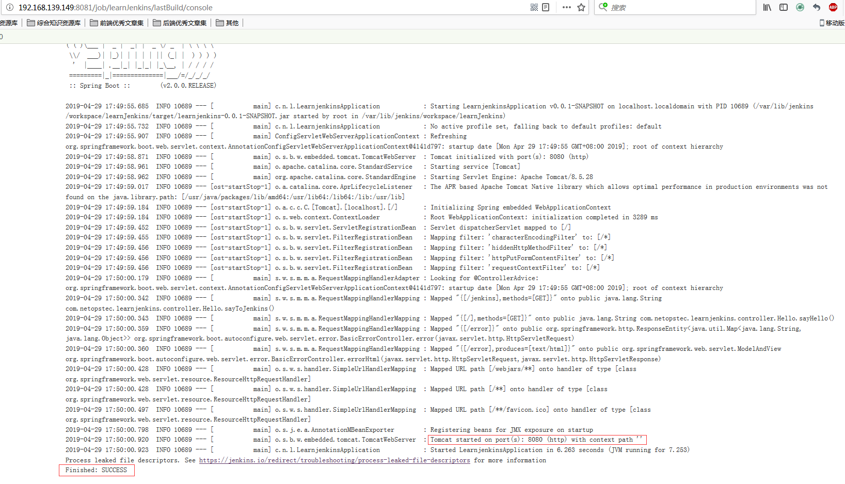The height and width of the screenshot is (484, 845).
Task: Open the 其他 bookmark folder
Action: point(227,23)
